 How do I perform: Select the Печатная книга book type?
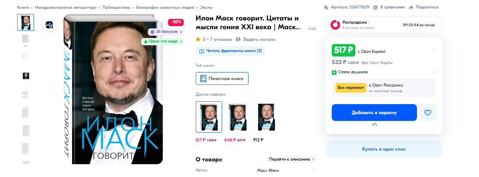click(222, 78)
